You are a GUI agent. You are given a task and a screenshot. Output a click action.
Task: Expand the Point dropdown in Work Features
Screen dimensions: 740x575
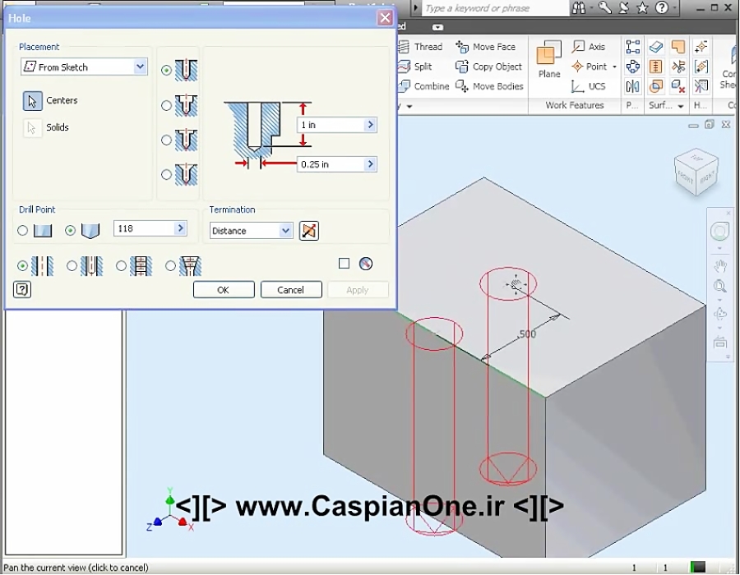pyautogui.click(x=615, y=67)
